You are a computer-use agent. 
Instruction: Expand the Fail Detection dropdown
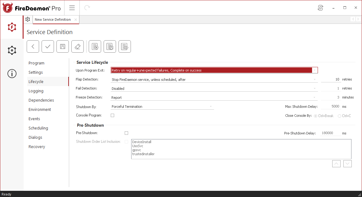[x=315, y=88]
